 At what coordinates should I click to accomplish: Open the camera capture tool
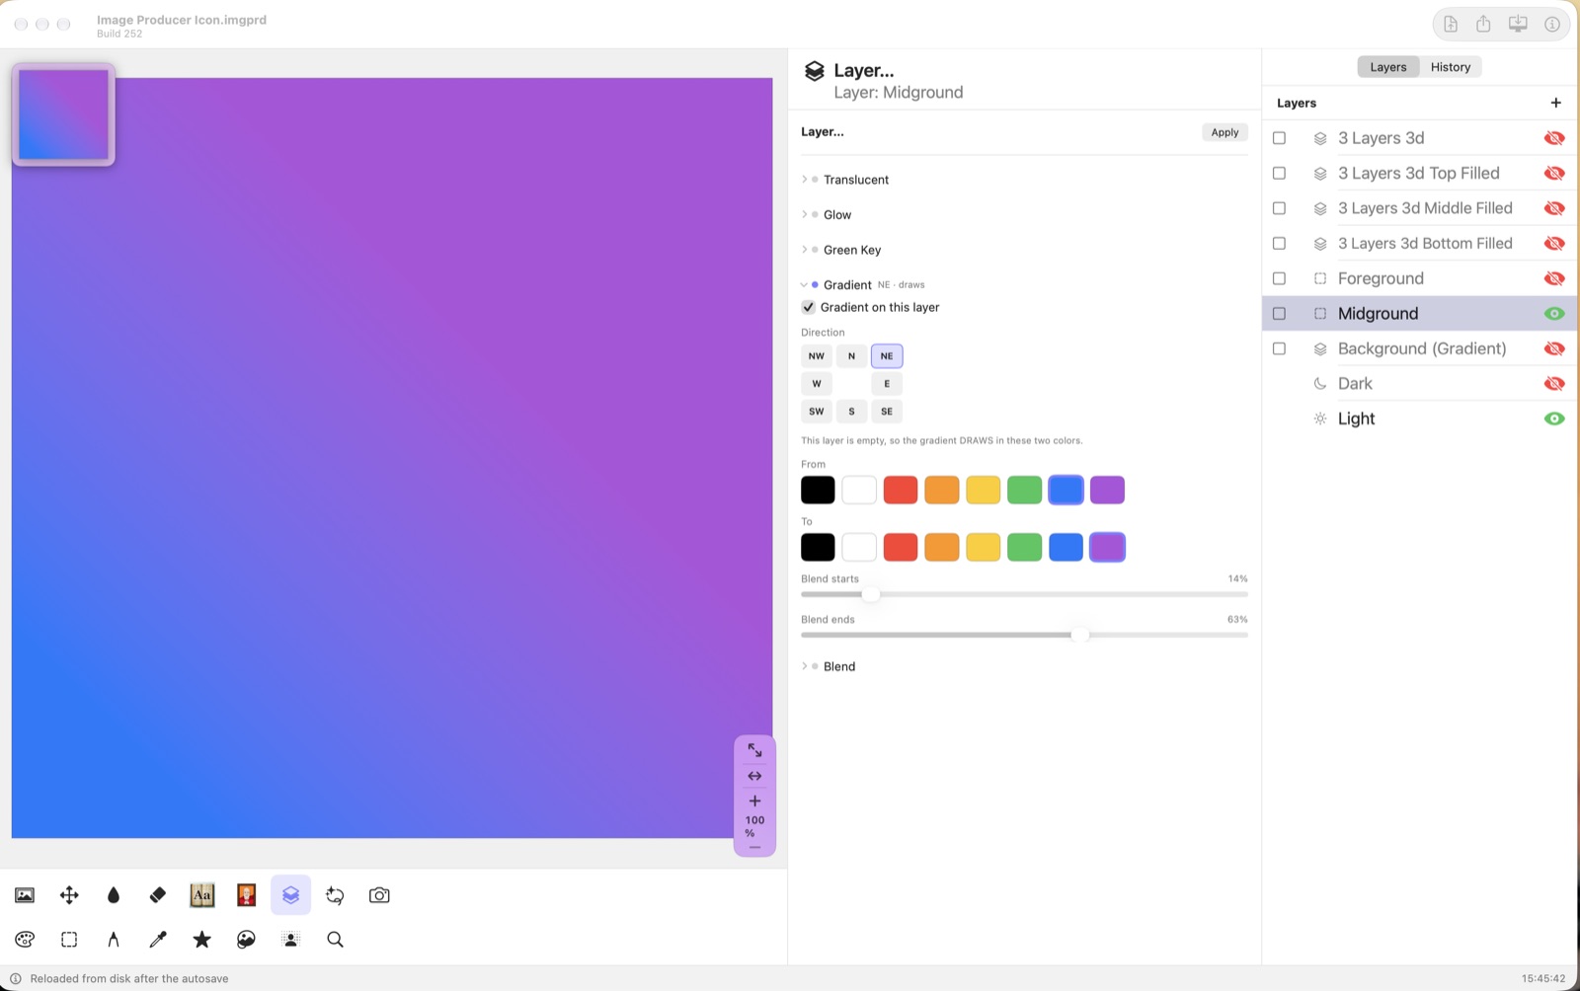[379, 895]
